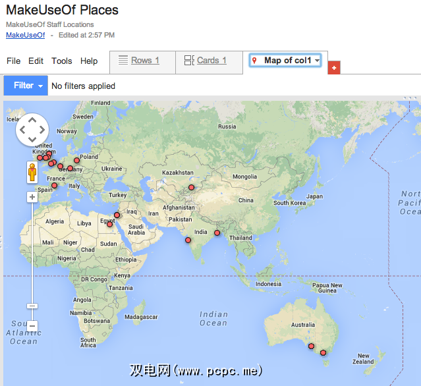Click the Madagascar label on the map
The width and height of the screenshot is (421, 386).
[x=141, y=317]
